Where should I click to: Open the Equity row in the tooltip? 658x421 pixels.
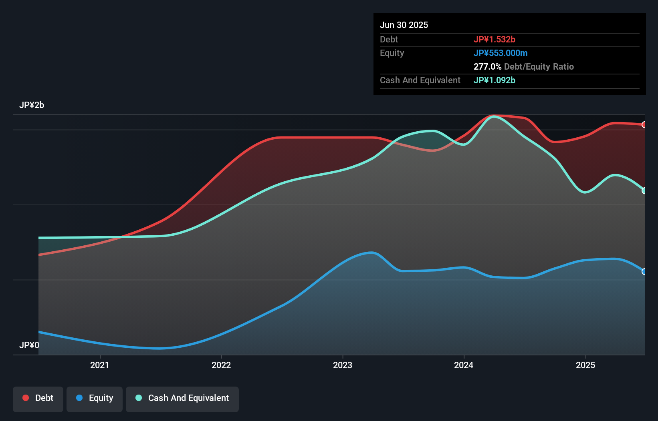pos(392,53)
